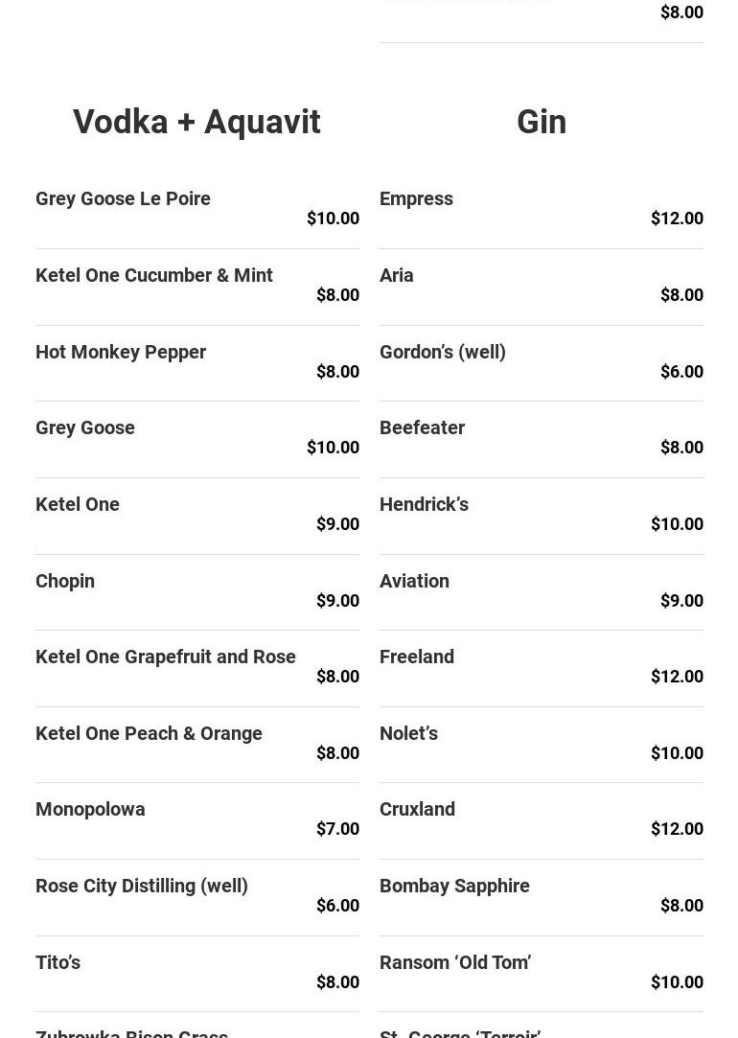
Task: Click the Gin section heading
Action: (541, 123)
